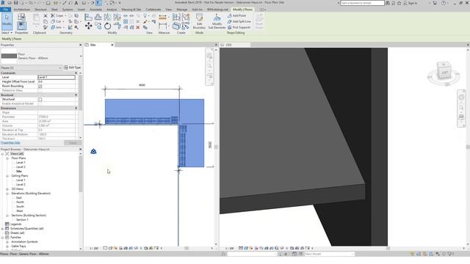Click the ViewCube in the 3D view
Screen dimensions: 470x264
click(444, 70)
